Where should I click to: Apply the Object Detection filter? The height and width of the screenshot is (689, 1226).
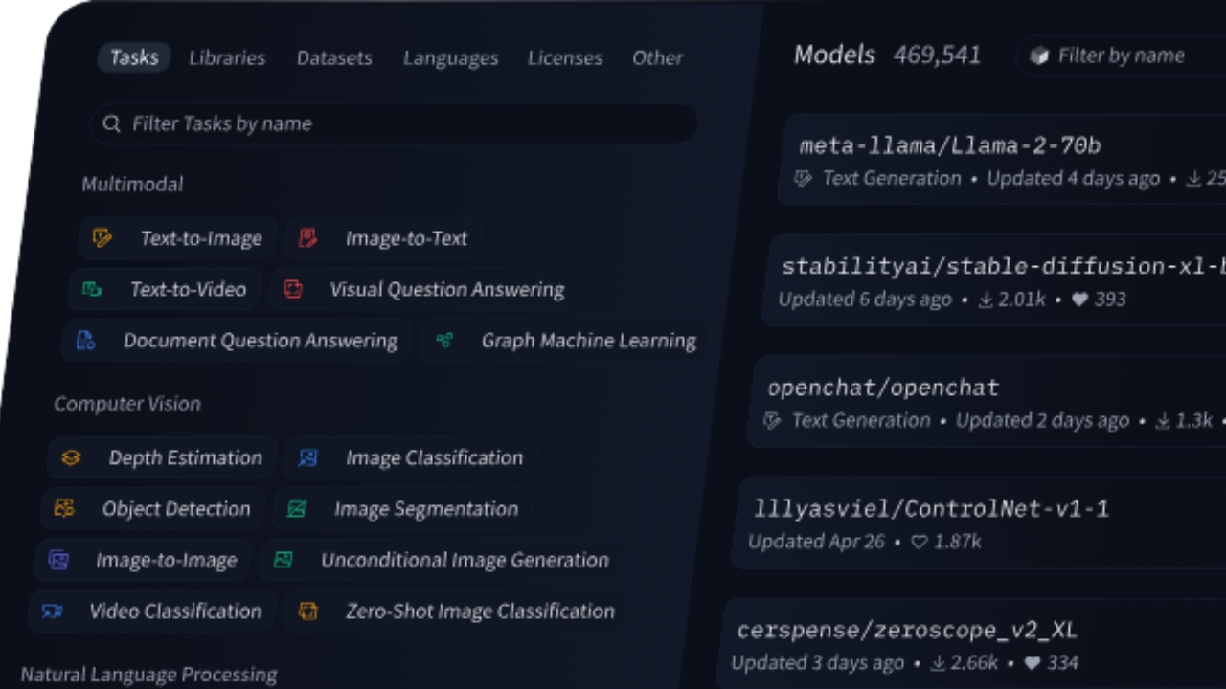click(x=153, y=508)
